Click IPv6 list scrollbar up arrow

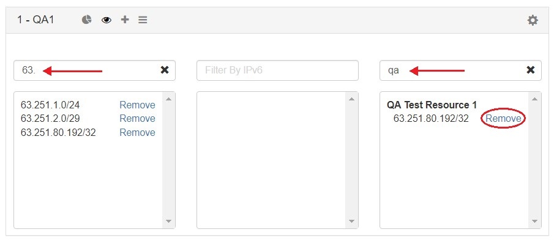point(351,99)
